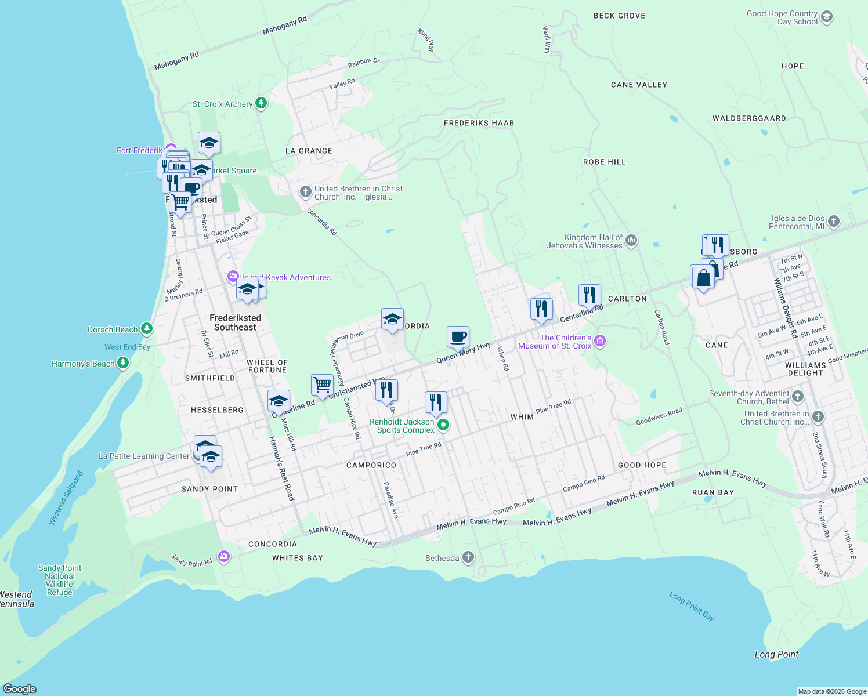Select the restaurant pin near Carlton label
Image resolution: width=868 pixels, height=696 pixels.
point(589,296)
